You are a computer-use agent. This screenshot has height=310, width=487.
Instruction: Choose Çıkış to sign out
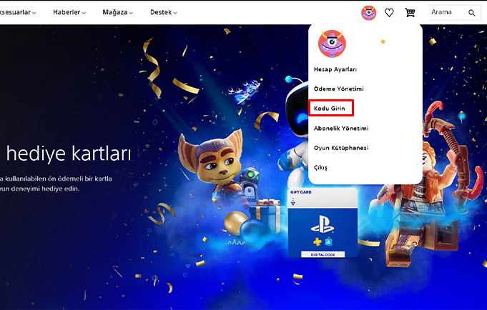(x=320, y=168)
